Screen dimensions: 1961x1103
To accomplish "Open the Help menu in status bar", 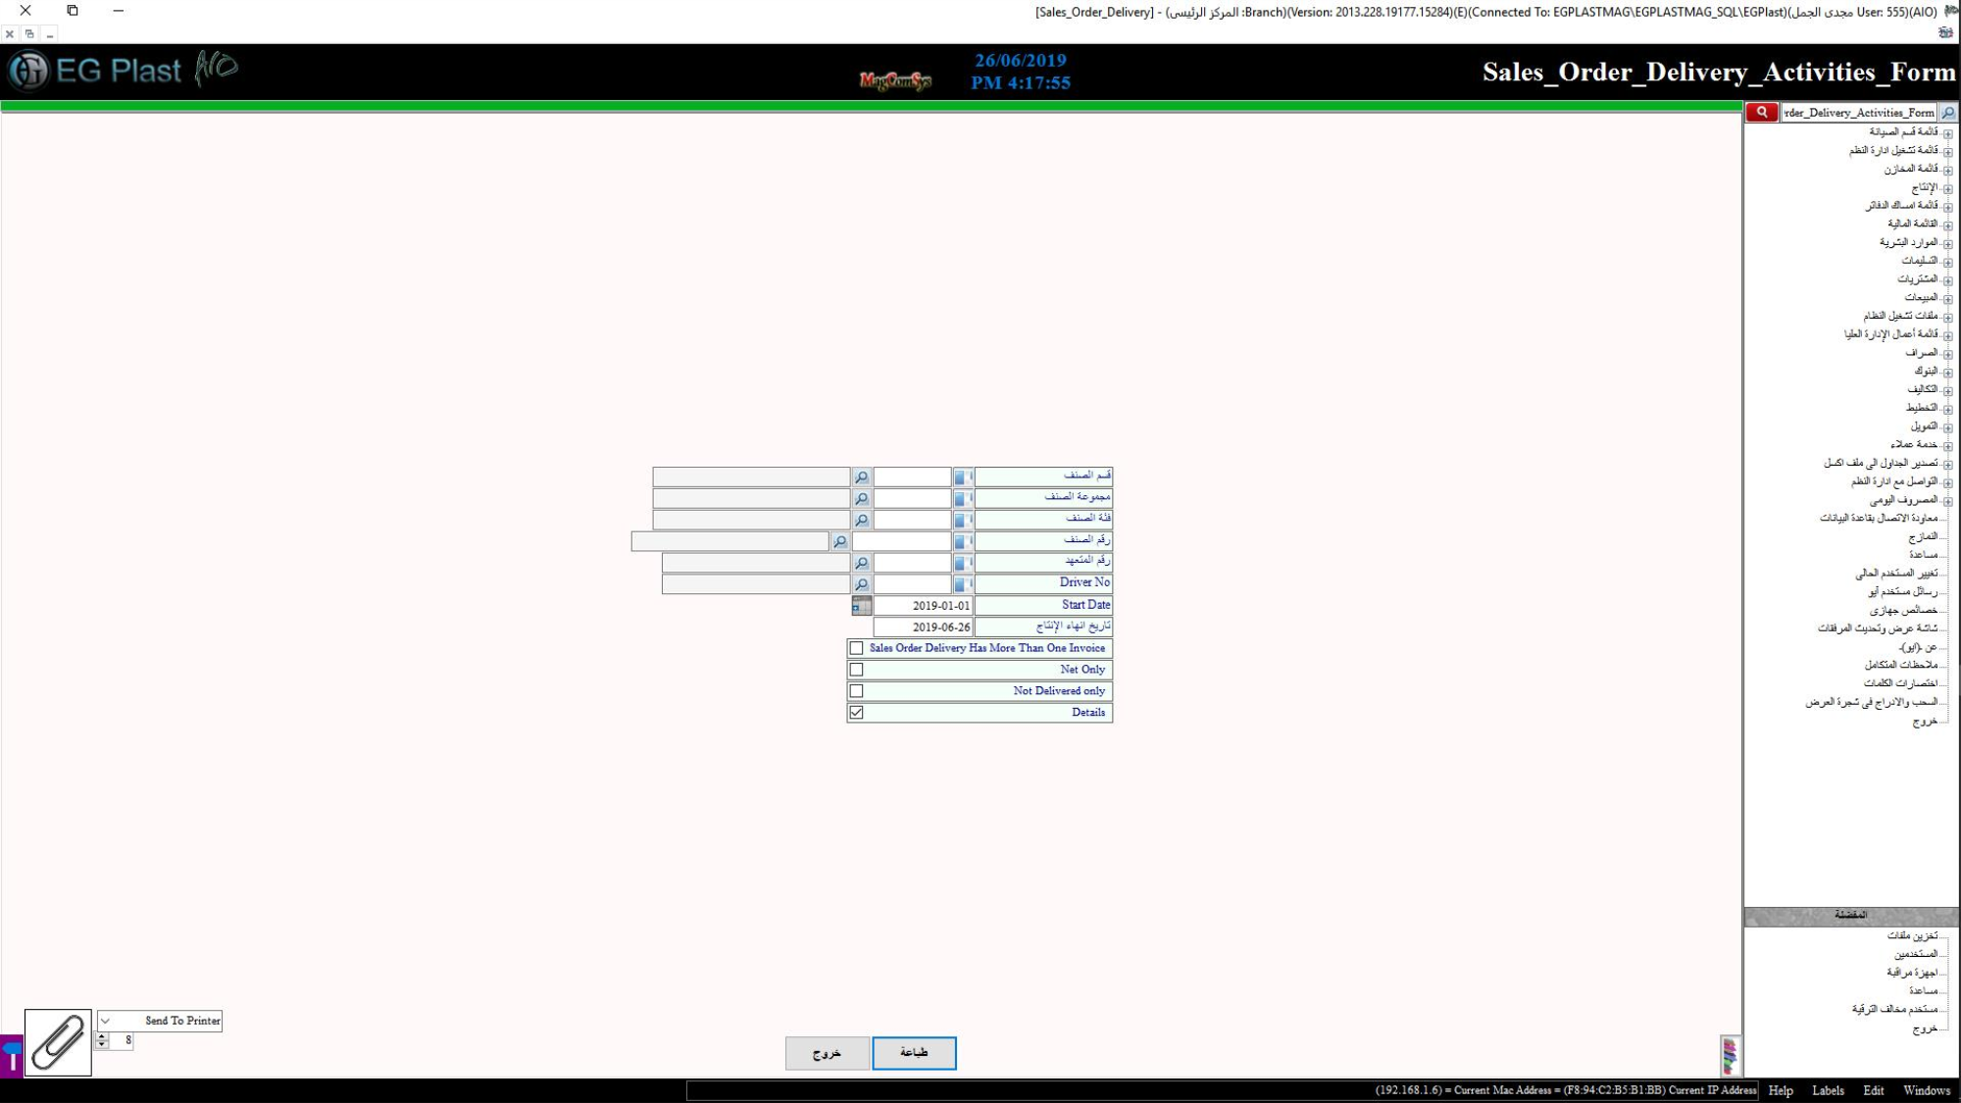I will 1781,1091.
